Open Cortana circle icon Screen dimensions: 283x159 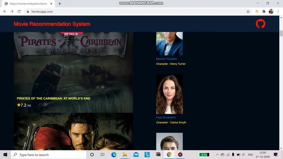pos(92,155)
